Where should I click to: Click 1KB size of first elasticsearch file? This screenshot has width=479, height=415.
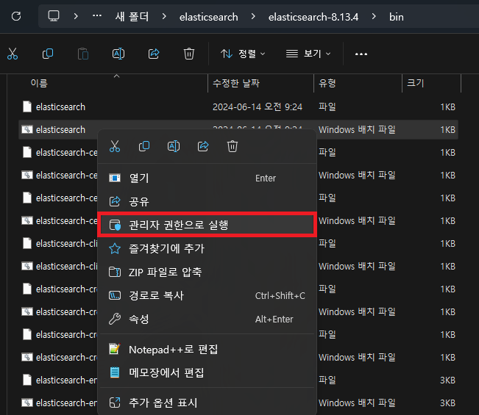447,107
